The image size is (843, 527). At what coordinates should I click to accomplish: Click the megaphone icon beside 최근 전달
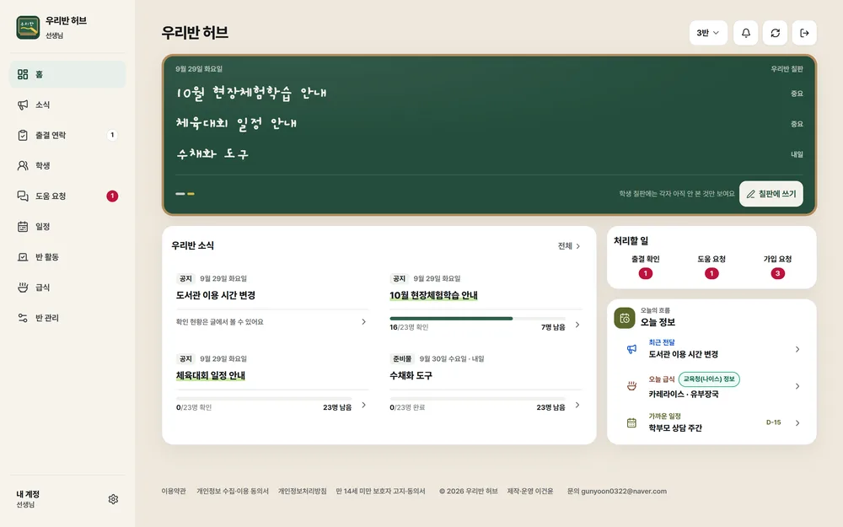[x=631, y=349]
